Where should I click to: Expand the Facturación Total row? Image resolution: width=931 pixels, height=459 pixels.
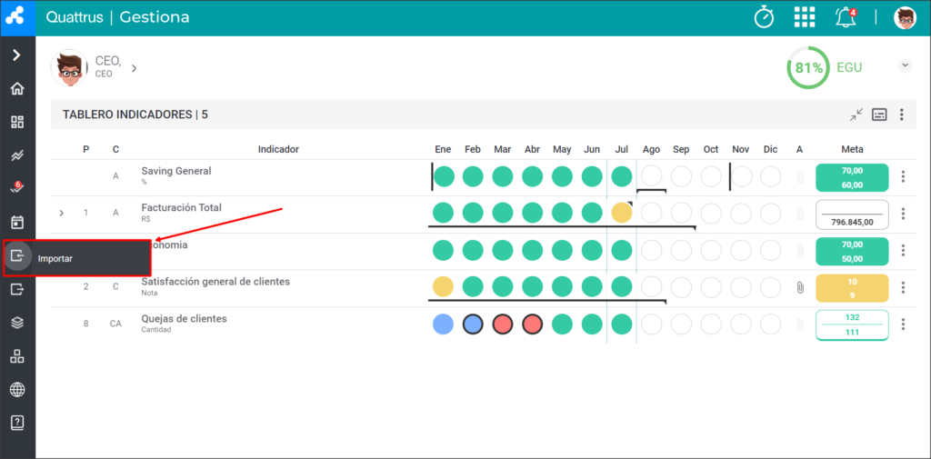pyautogui.click(x=61, y=213)
